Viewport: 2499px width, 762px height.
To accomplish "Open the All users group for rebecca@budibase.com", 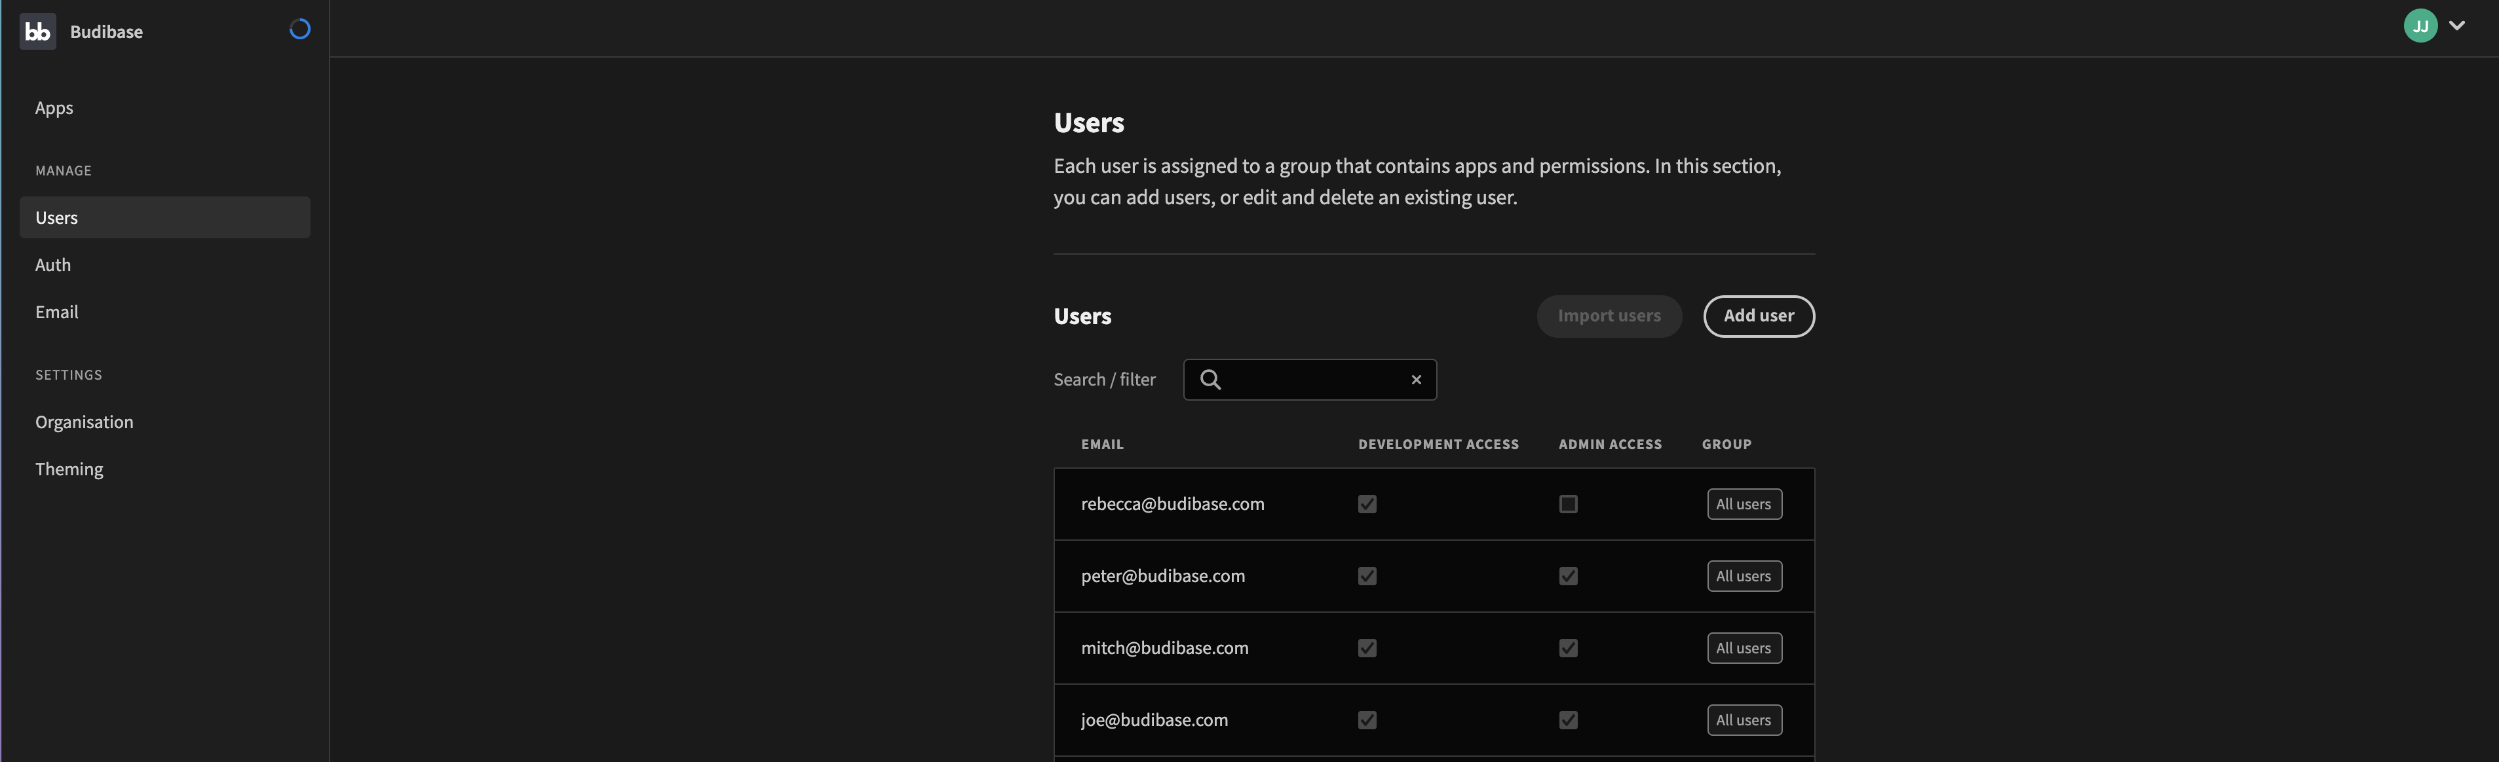I will coord(1744,504).
